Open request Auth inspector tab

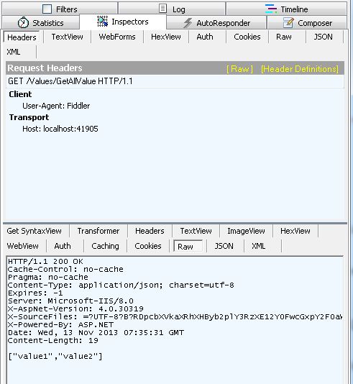coord(205,37)
